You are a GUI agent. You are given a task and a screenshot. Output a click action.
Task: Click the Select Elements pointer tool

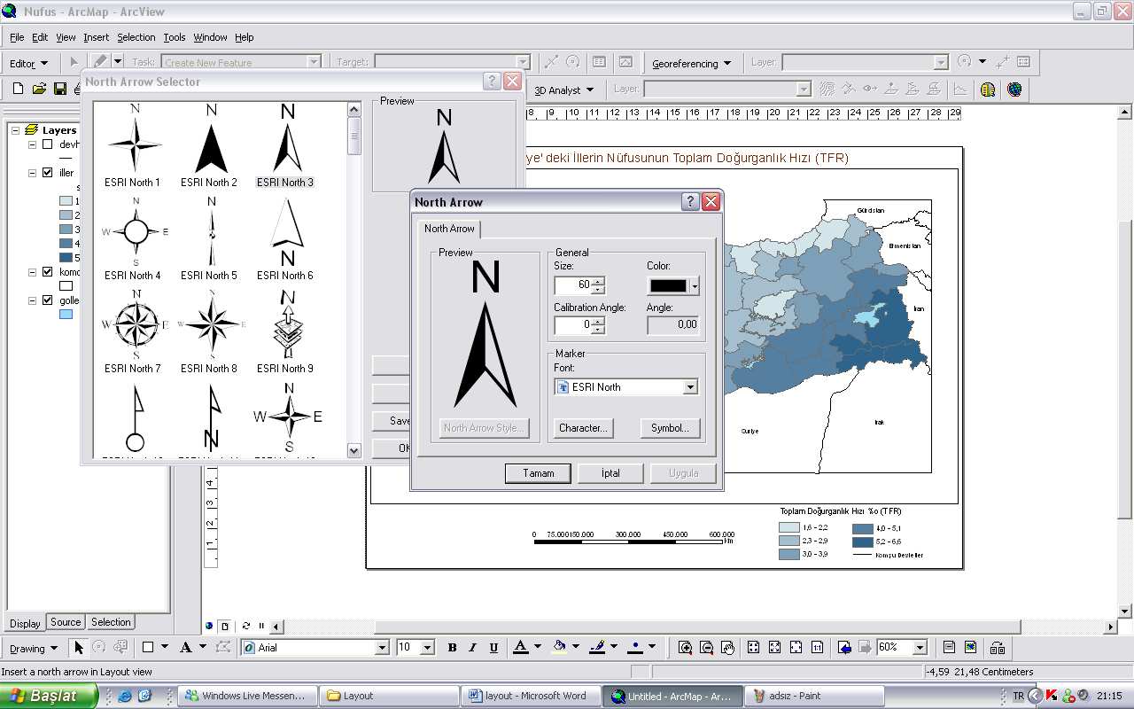(x=78, y=648)
